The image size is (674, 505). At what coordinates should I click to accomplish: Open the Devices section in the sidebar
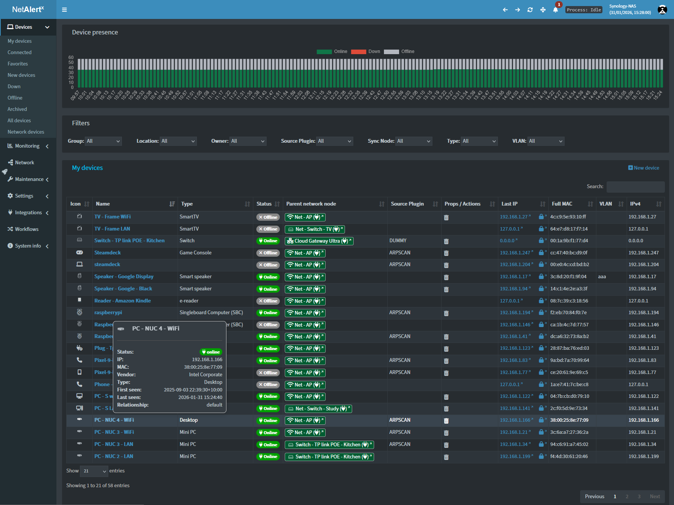tap(23, 27)
